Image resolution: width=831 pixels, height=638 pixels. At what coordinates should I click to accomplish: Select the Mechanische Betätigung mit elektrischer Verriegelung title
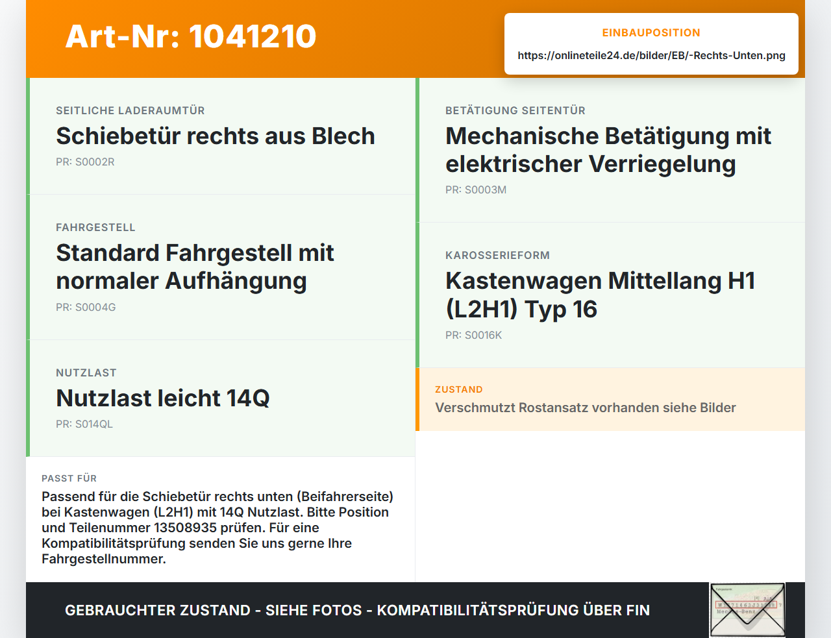tap(608, 150)
